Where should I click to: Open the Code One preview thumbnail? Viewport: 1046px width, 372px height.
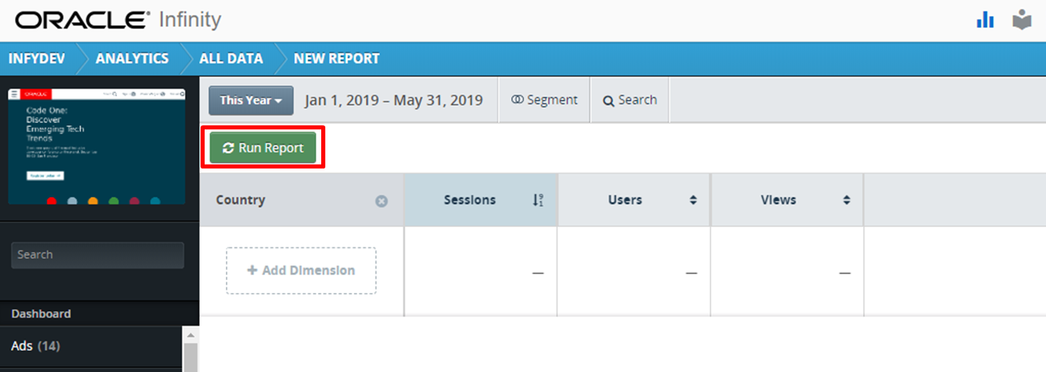[x=97, y=147]
